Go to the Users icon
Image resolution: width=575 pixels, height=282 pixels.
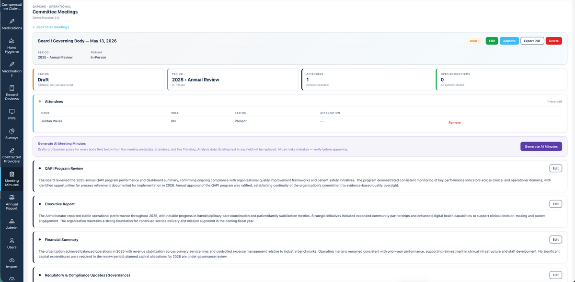[x=12, y=241]
